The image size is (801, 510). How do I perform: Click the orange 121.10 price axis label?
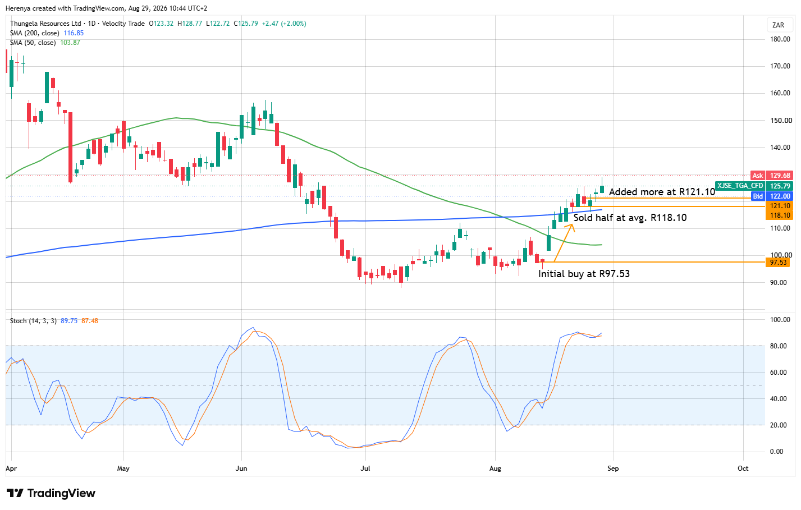tap(779, 206)
